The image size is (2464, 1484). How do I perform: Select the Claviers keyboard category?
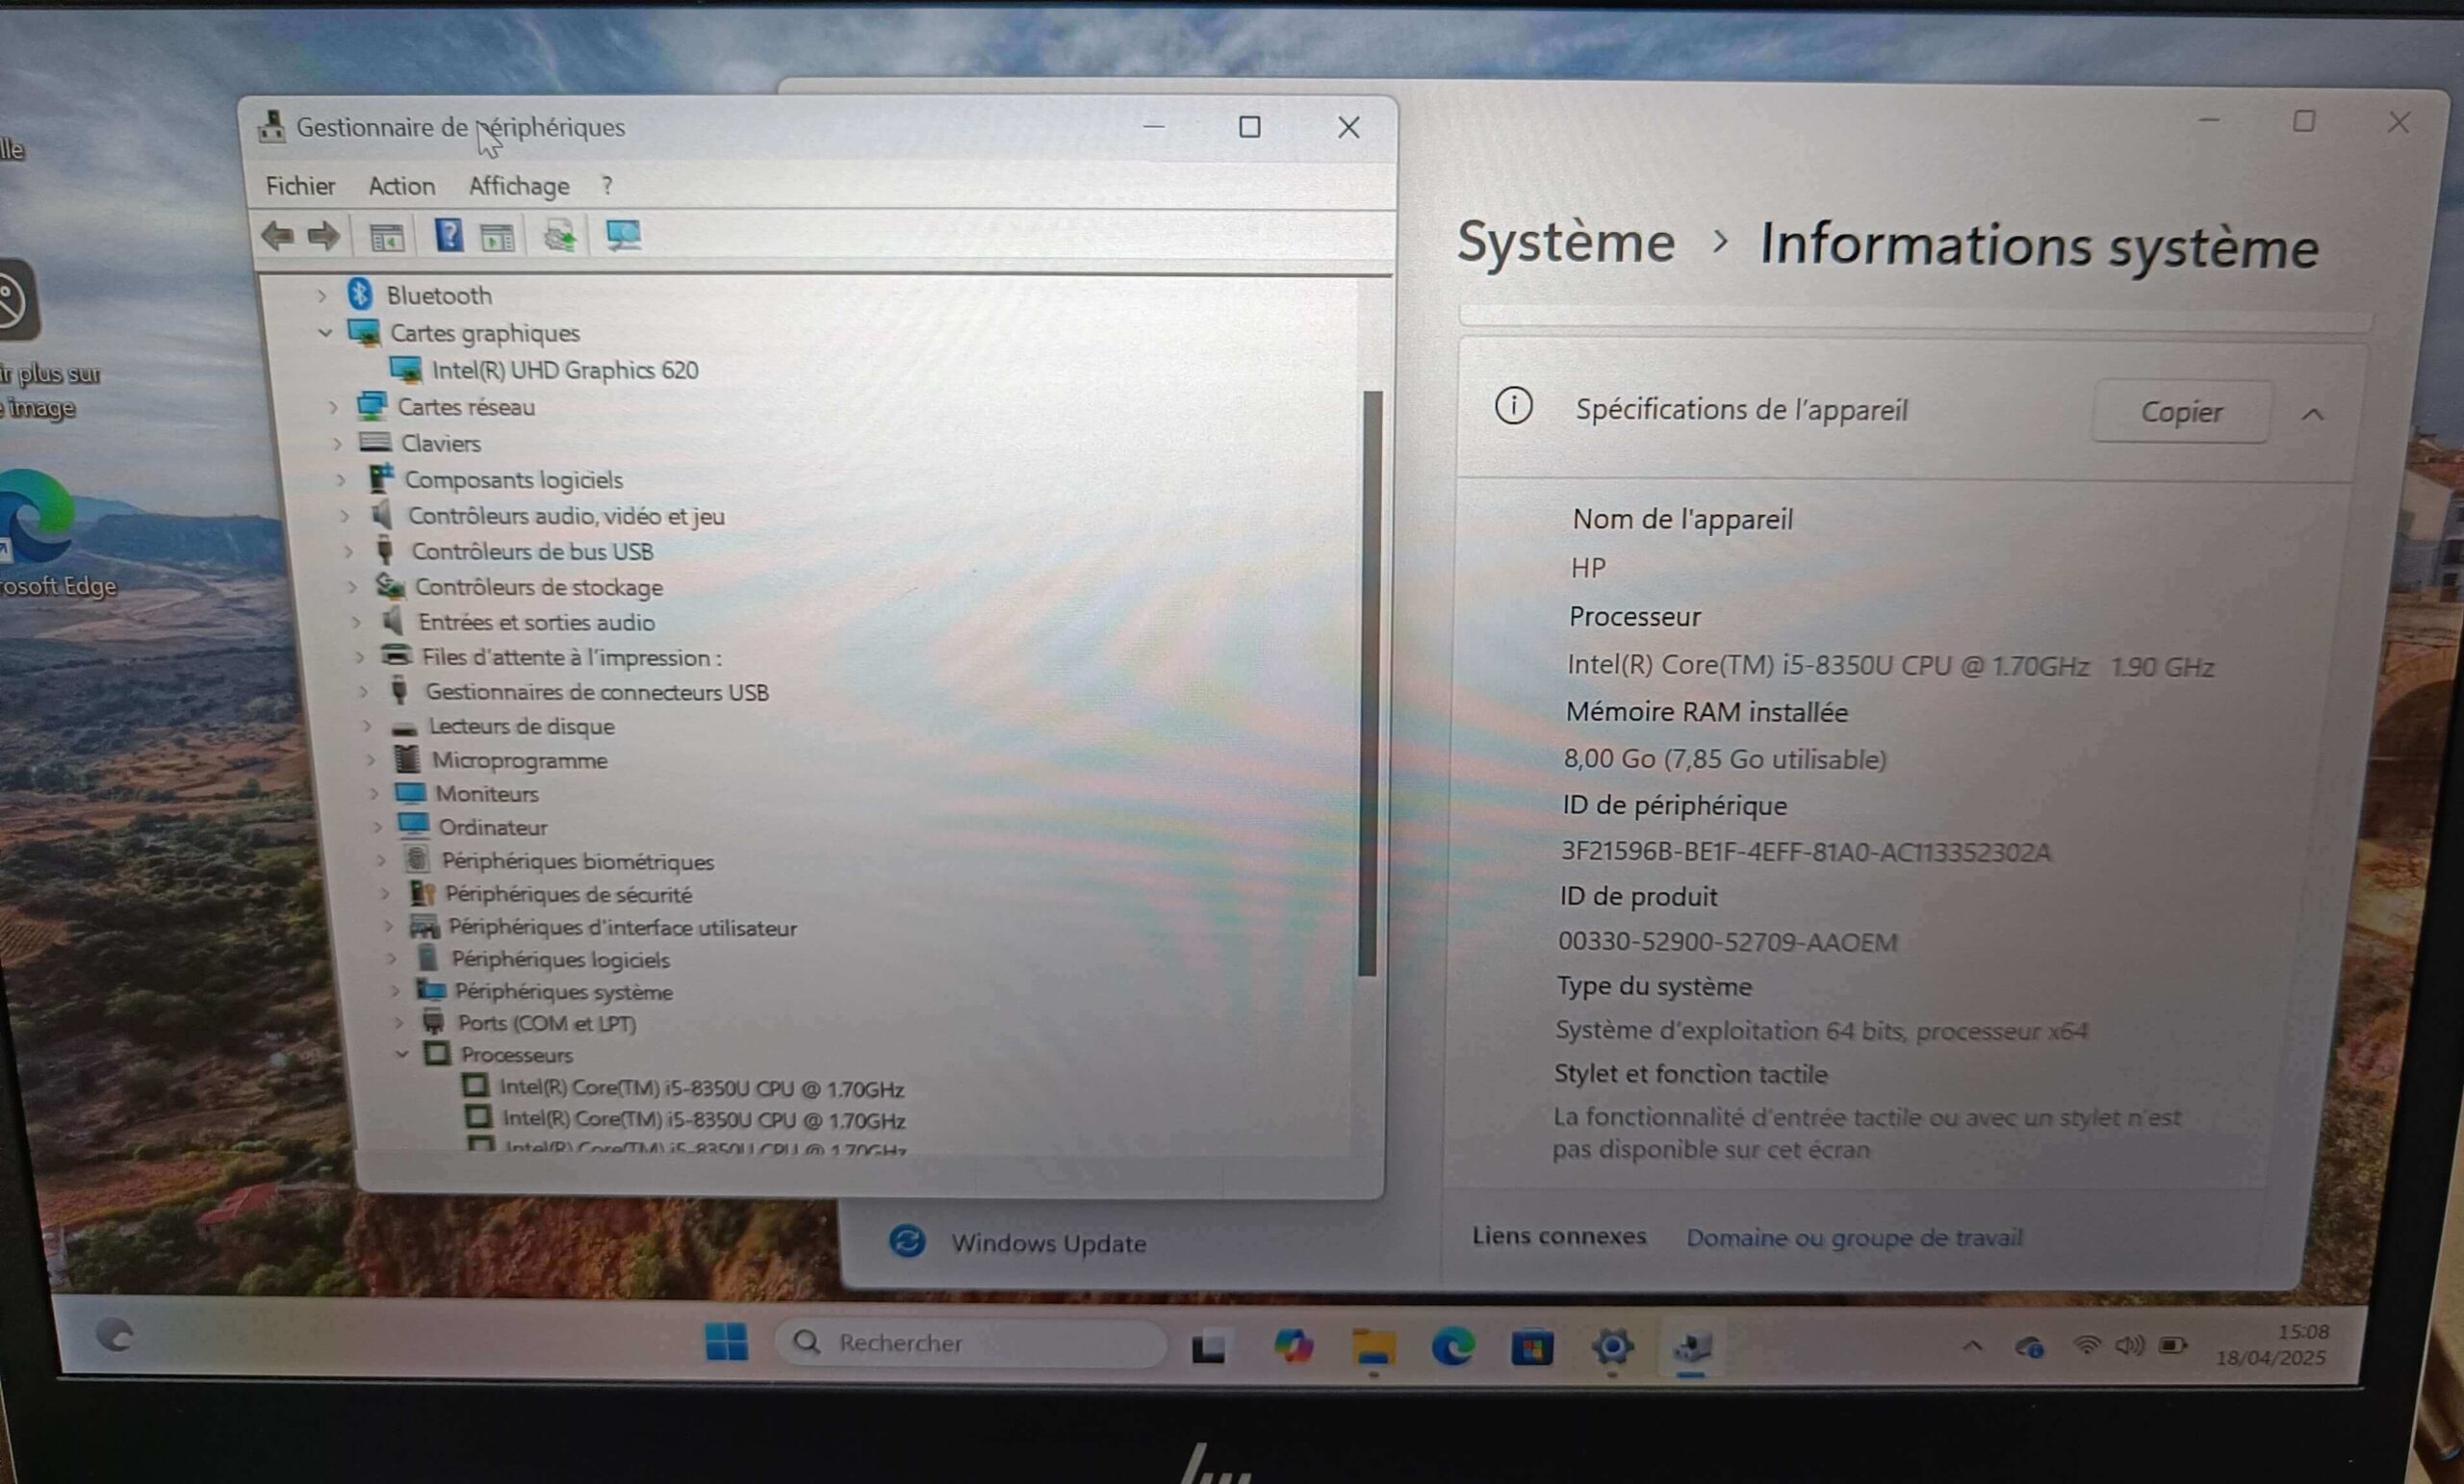[440, 443]
